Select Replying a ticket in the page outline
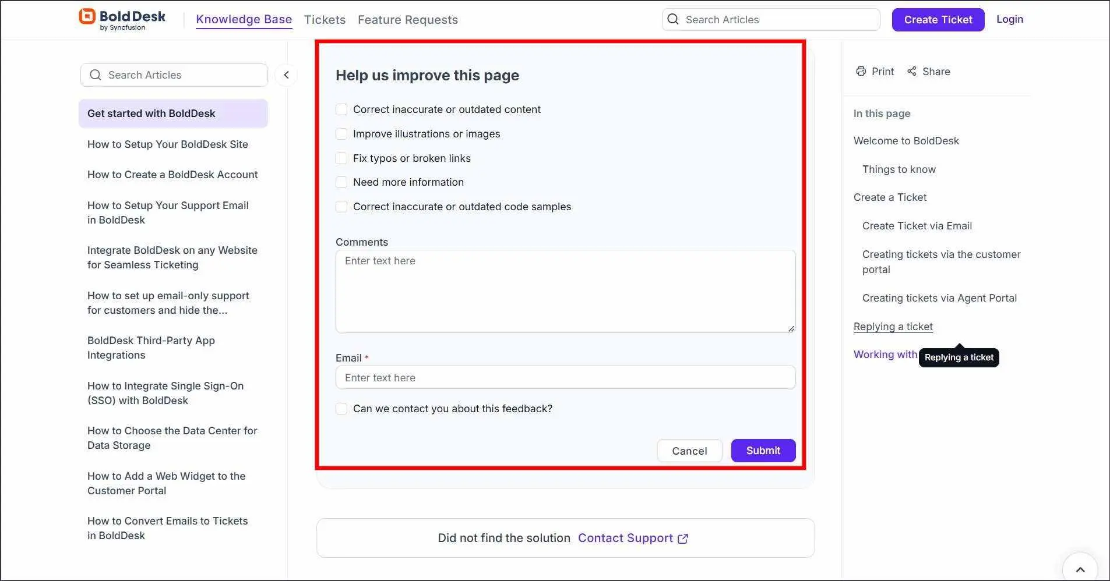Image resolution: width=1110 pixels, height=581 pixels. tap(893, 326)
